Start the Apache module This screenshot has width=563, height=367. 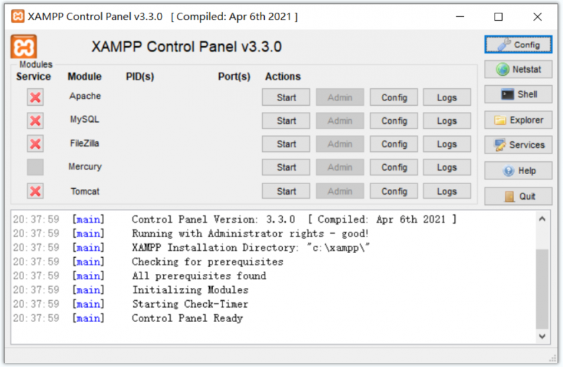(x=286, y=97)
